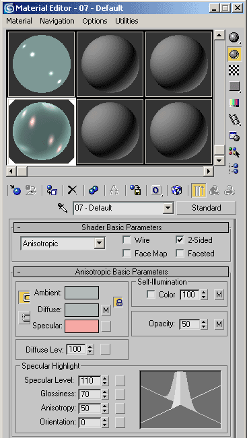Click the map button next to Orientation

(120, 422)
